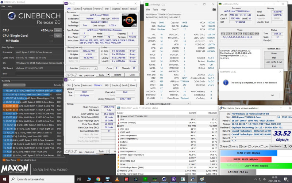Click the TestMem5 title bar app icon

[x=220, y=4]
